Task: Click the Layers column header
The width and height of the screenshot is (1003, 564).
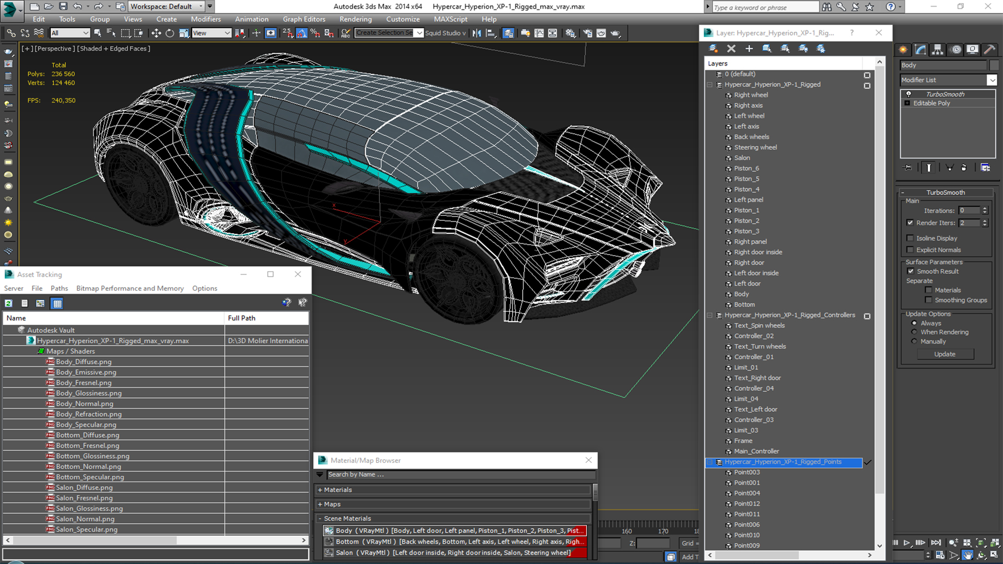Action: click(784, 64)
